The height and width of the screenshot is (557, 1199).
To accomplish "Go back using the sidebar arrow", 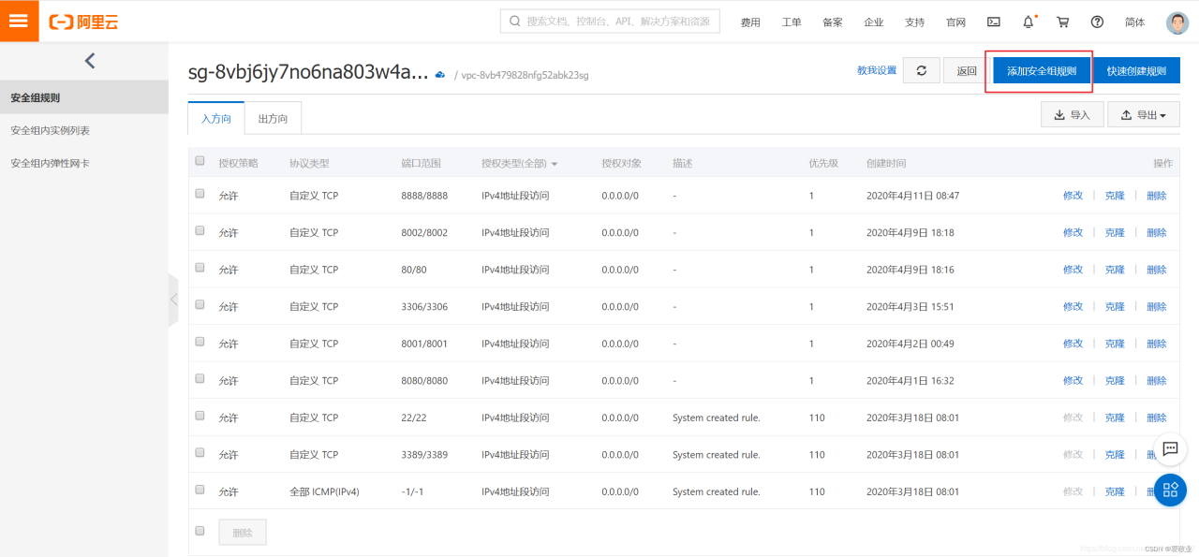I will pyautogui.click(x=90, y=61).
